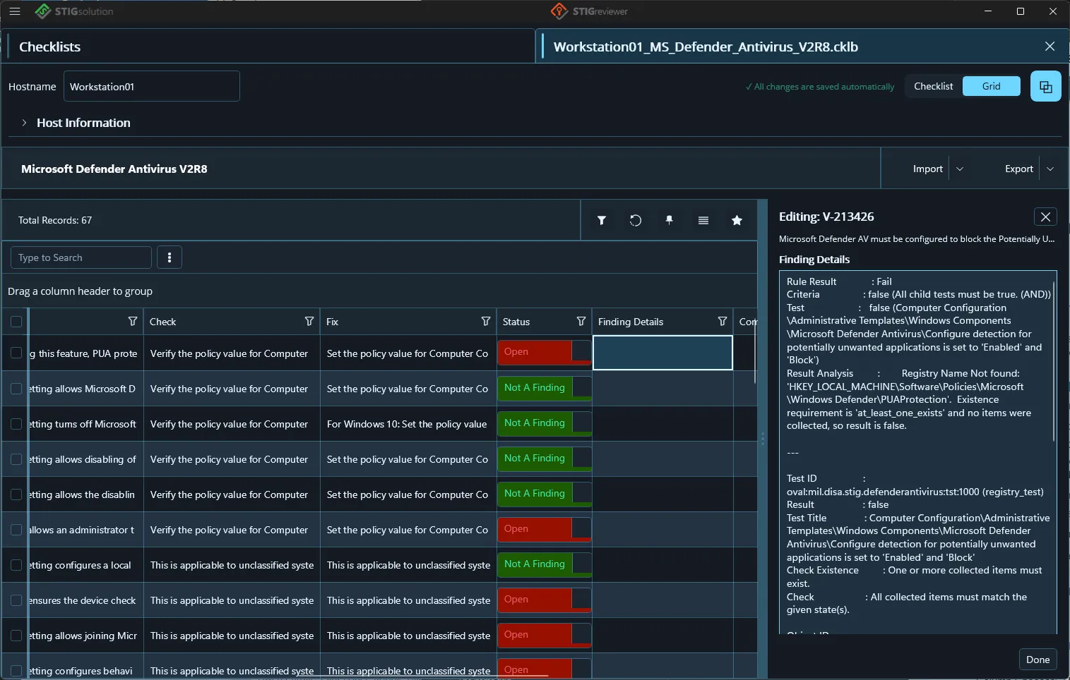
Task: Check the row 'tting turns off Microsoft'
Action: click(16, 424)
